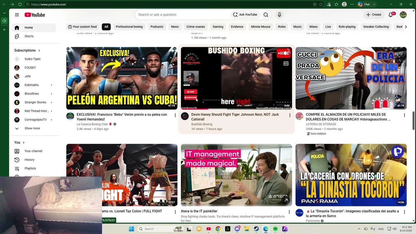This screenshot has height=234, width=416.
Task: Select the Sneaker Collecting chip
Action: (376, 27)
